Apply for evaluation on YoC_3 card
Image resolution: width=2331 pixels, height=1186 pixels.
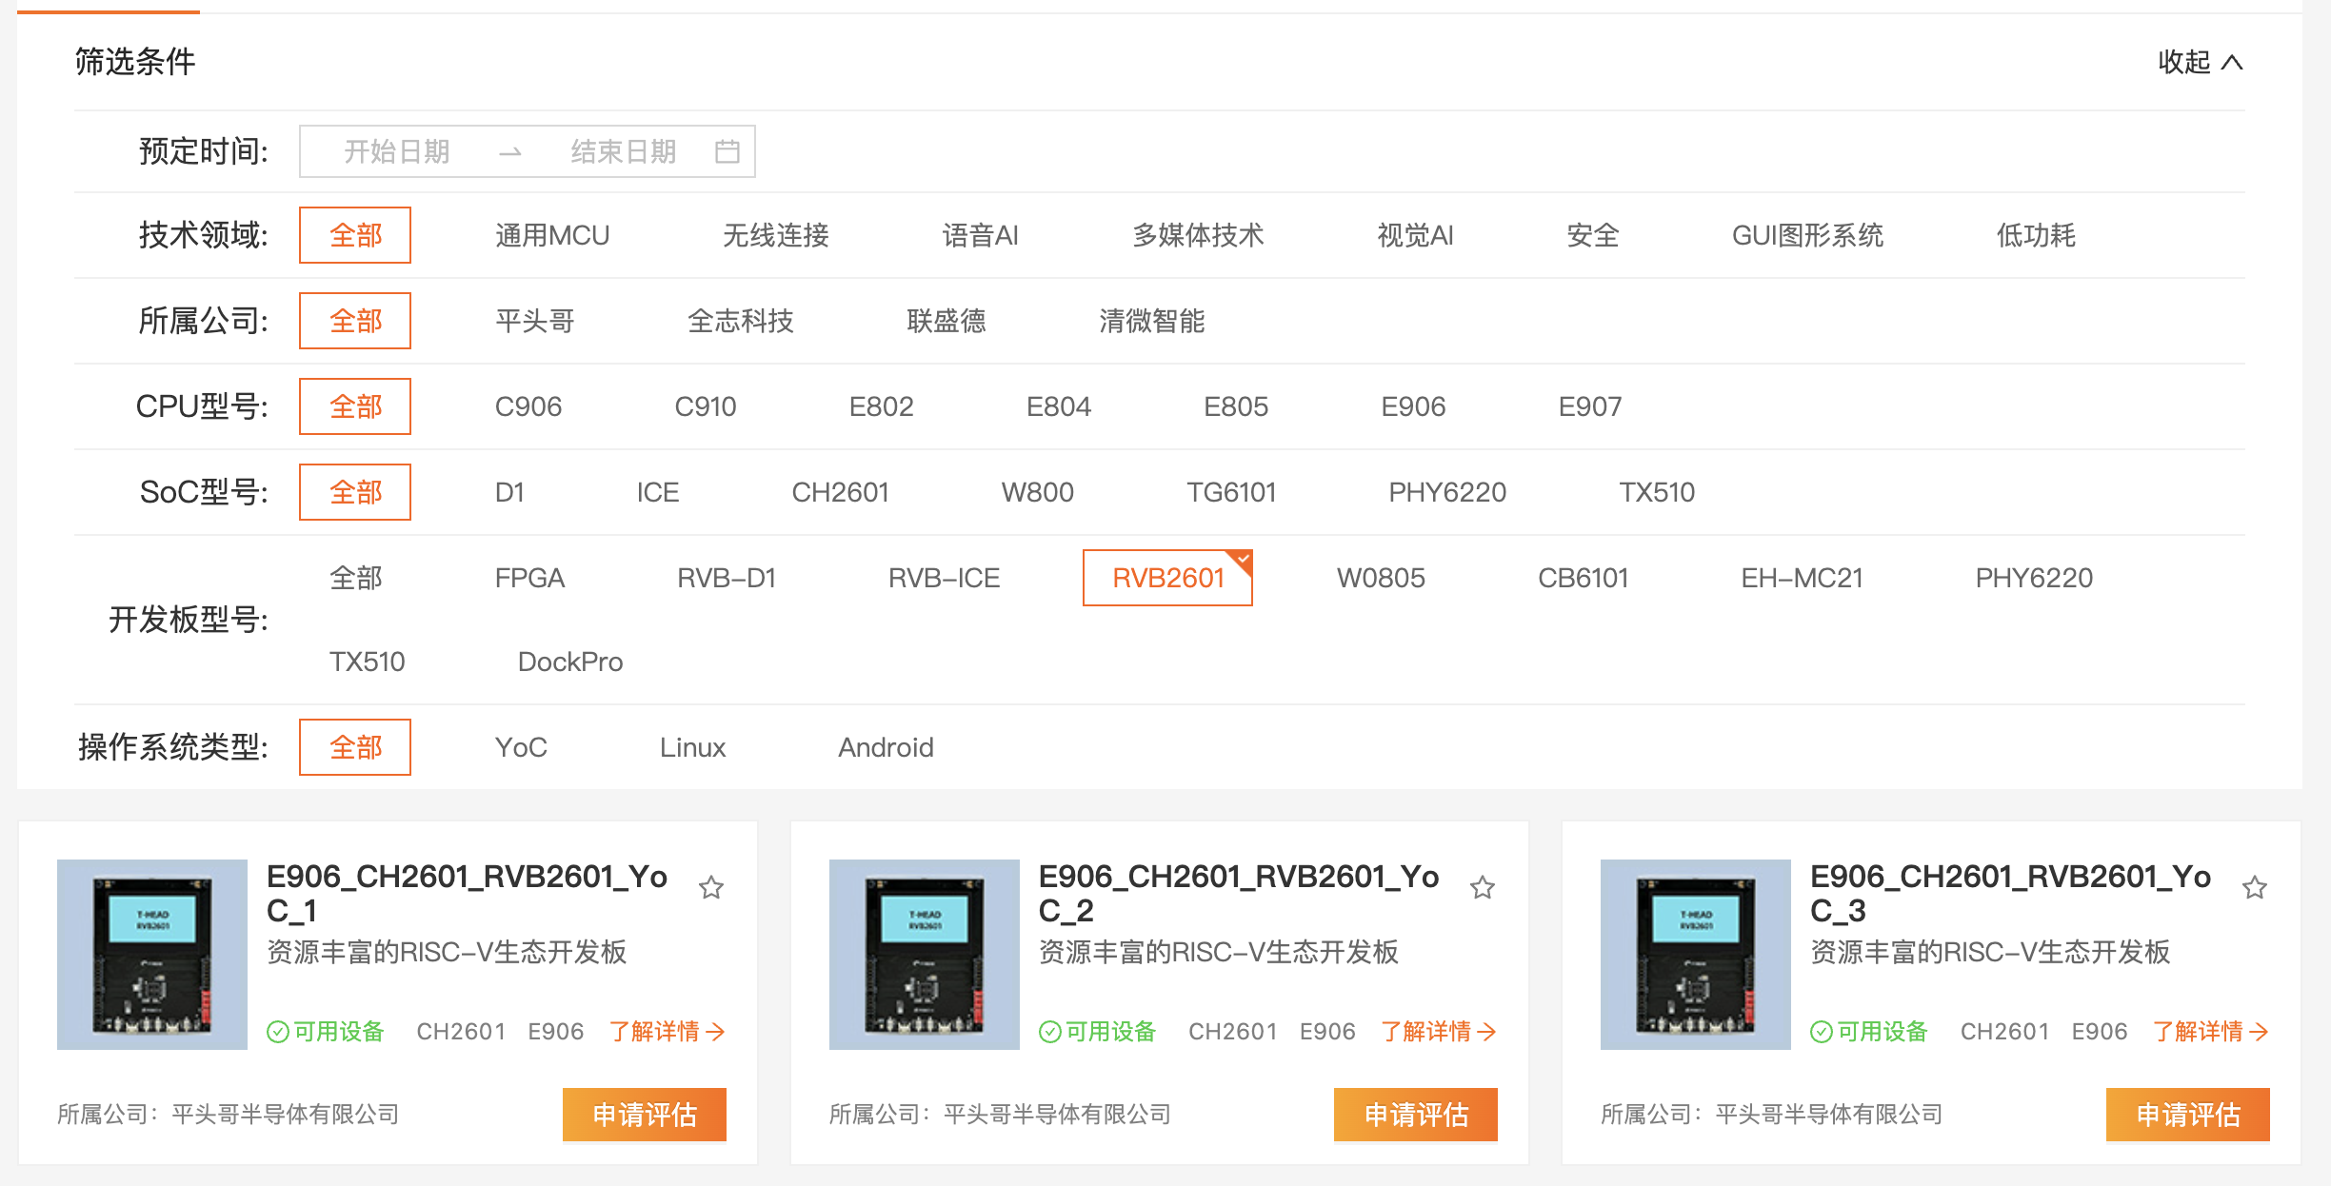click(2188, 1115)
